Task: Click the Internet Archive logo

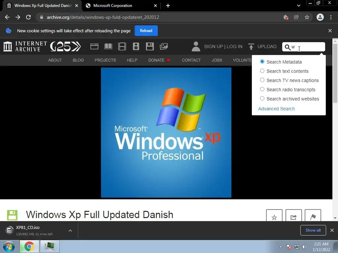Action: click(25, 46)
